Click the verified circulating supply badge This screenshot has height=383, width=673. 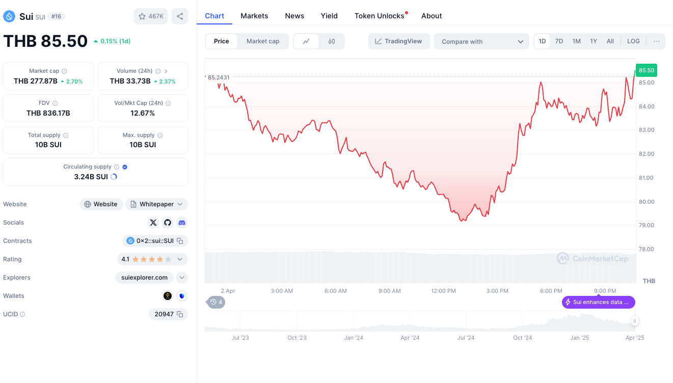(x=125, y=167)
